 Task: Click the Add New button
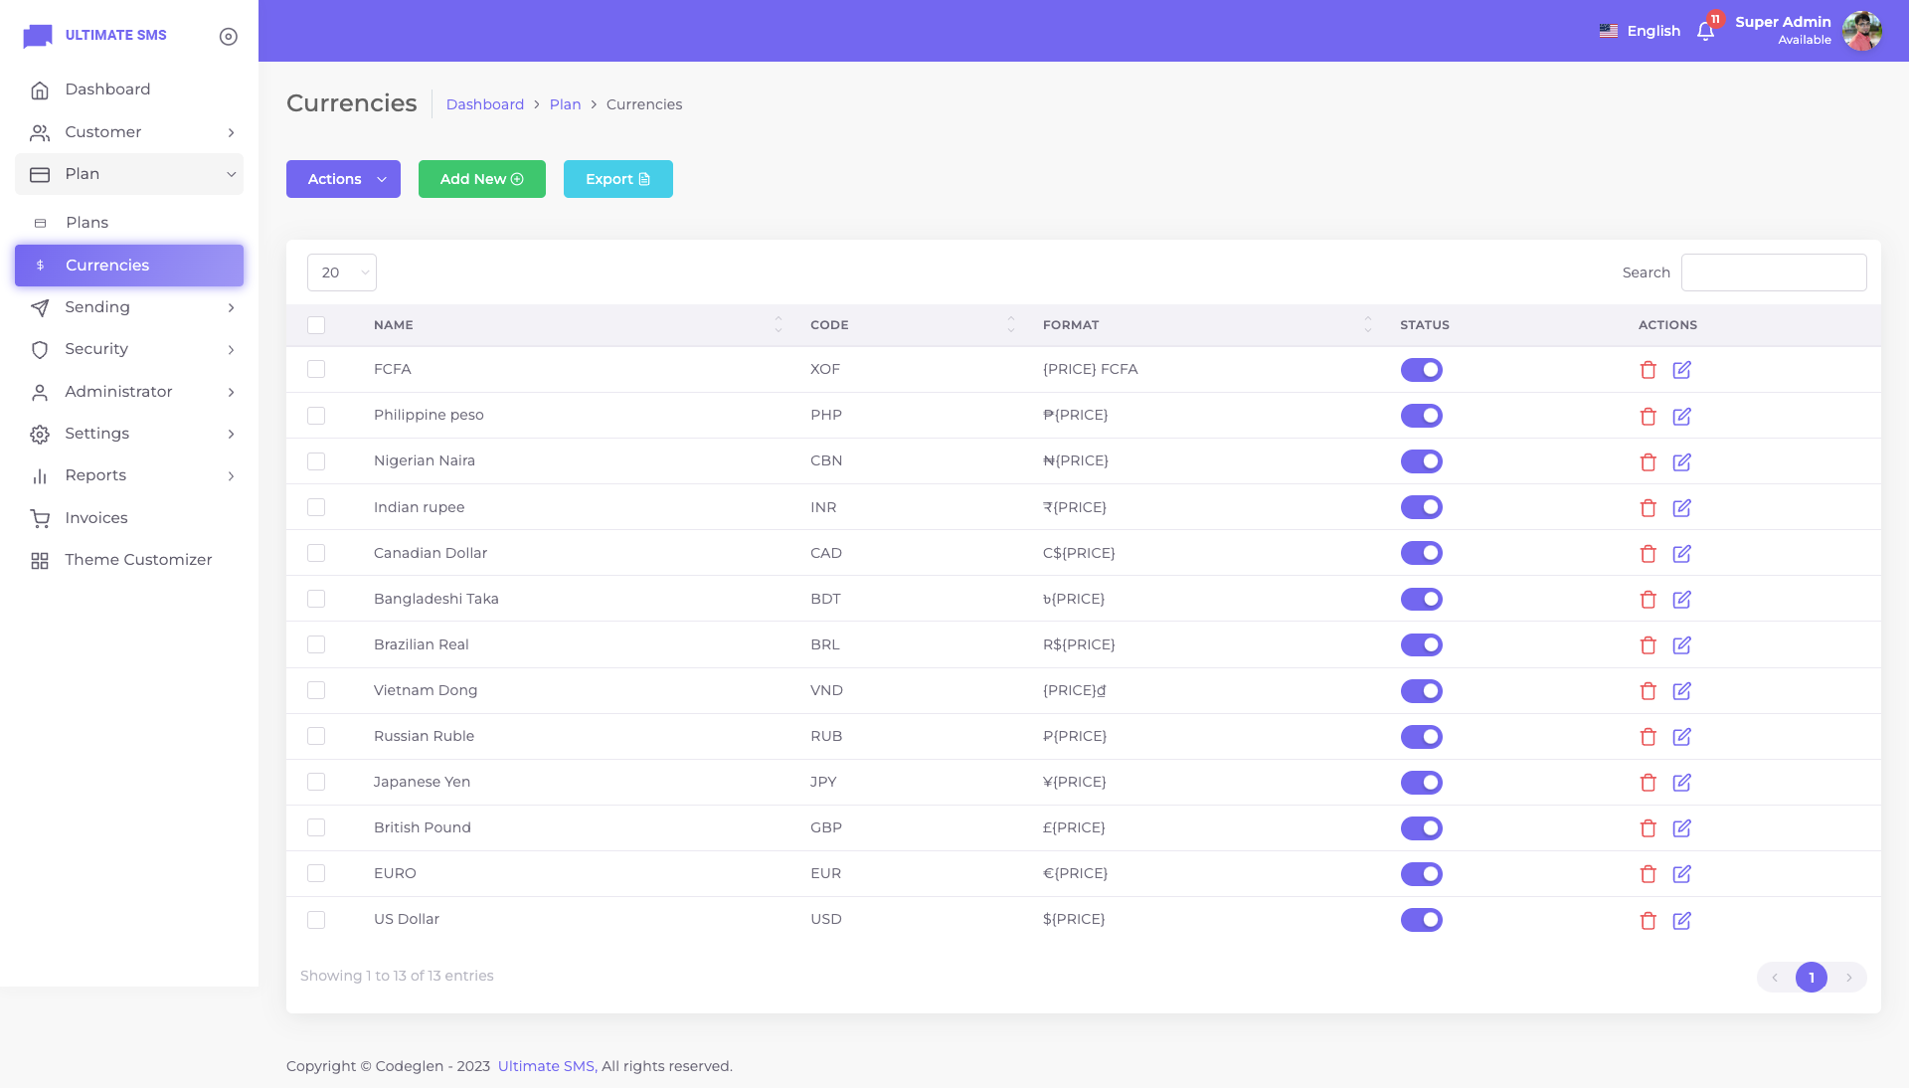(481, 179)
